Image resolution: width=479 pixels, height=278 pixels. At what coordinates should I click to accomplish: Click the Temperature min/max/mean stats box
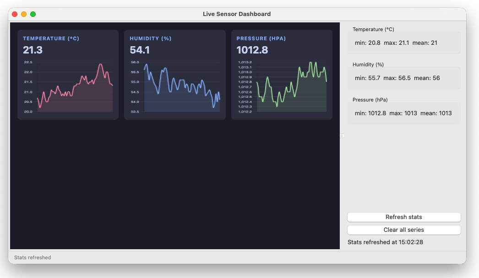point(403,43)
